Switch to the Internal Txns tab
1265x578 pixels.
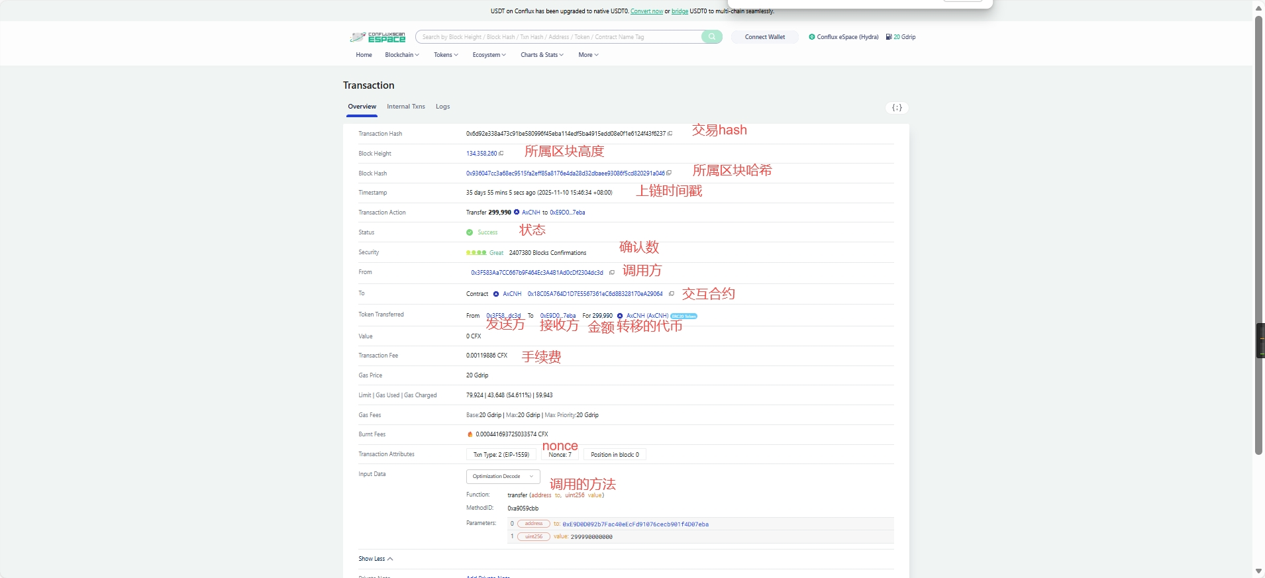point(405,107)
